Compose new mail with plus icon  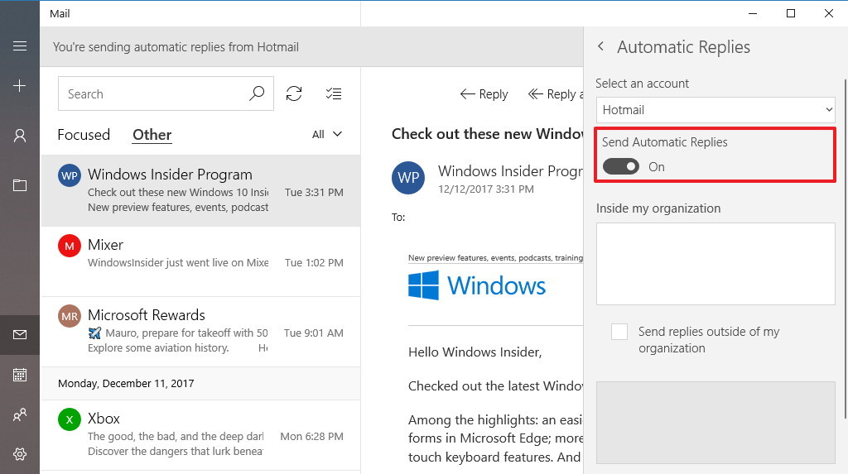pyautogui.click(x=20, y=85)
